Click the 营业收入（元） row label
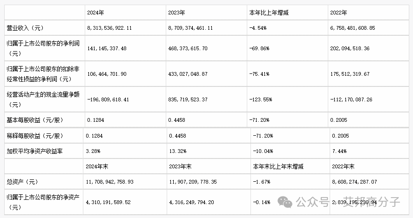413x218 pixels. coord(25,28)
